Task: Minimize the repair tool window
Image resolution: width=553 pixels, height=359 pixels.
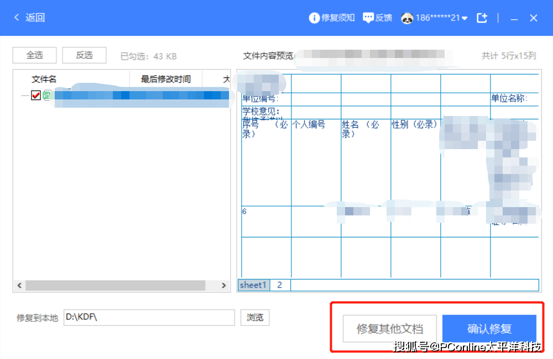Action: tap(514, 18)
